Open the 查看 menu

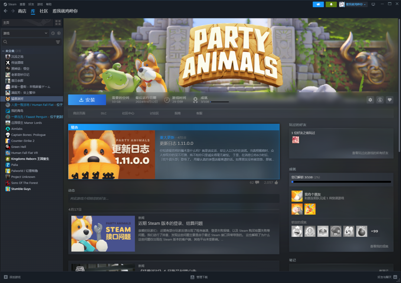point(23,4)
